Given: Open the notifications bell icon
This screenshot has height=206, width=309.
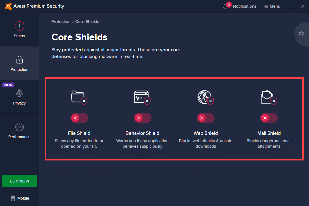Looking at the screenshot, I should (x=225, y=6).
